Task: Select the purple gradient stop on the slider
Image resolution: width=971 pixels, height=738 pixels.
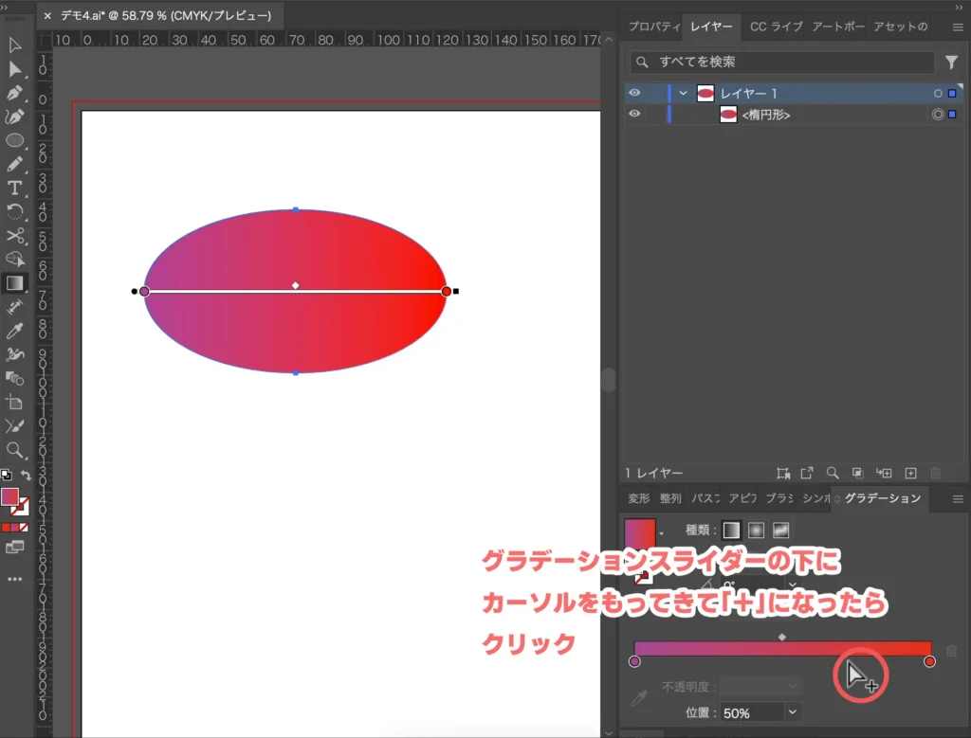Action: click(x=634, y=662)
